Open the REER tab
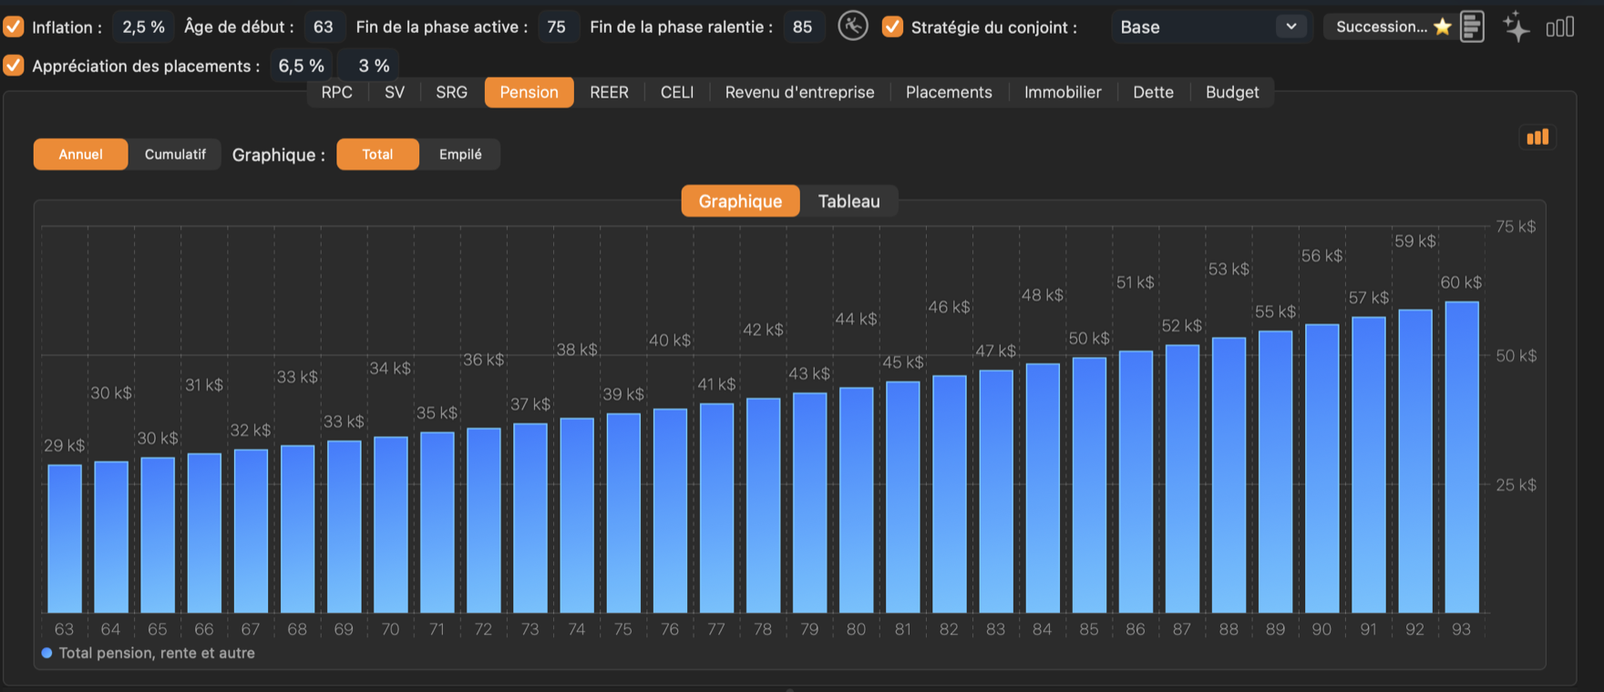Viewport: 1604px width, 692px height. click(x=609, y=92)
